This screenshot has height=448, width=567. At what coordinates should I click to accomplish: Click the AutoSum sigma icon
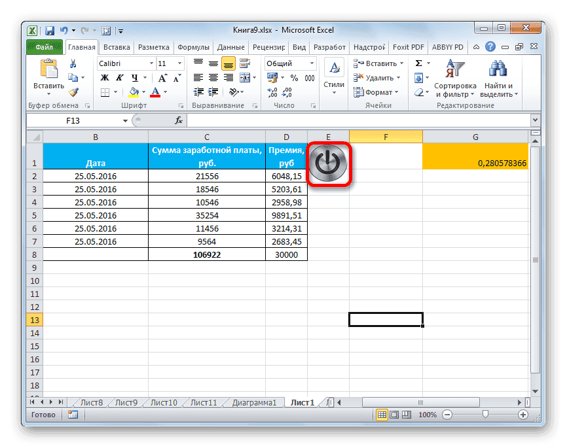(419, 61)
